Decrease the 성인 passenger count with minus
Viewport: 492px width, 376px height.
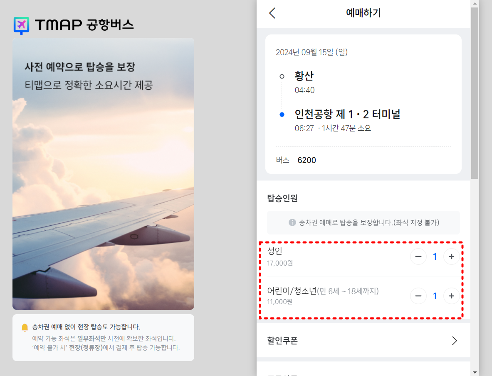point(418,256)
